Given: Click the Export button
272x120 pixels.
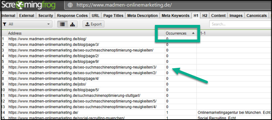Looking at the screenshot, I should tap(93, 24).
